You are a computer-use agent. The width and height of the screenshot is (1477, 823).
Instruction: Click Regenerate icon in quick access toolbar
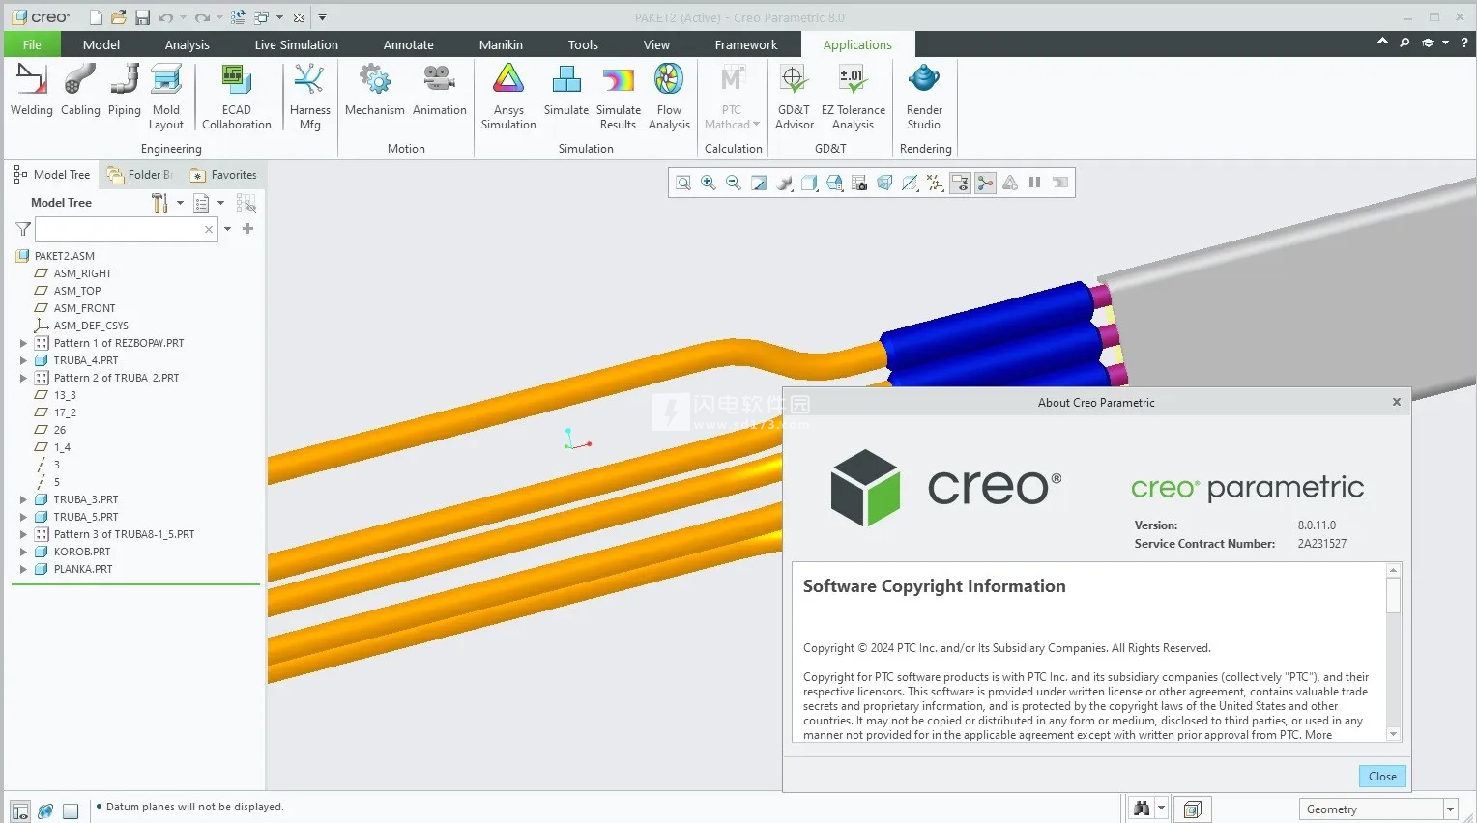(238, 17)
